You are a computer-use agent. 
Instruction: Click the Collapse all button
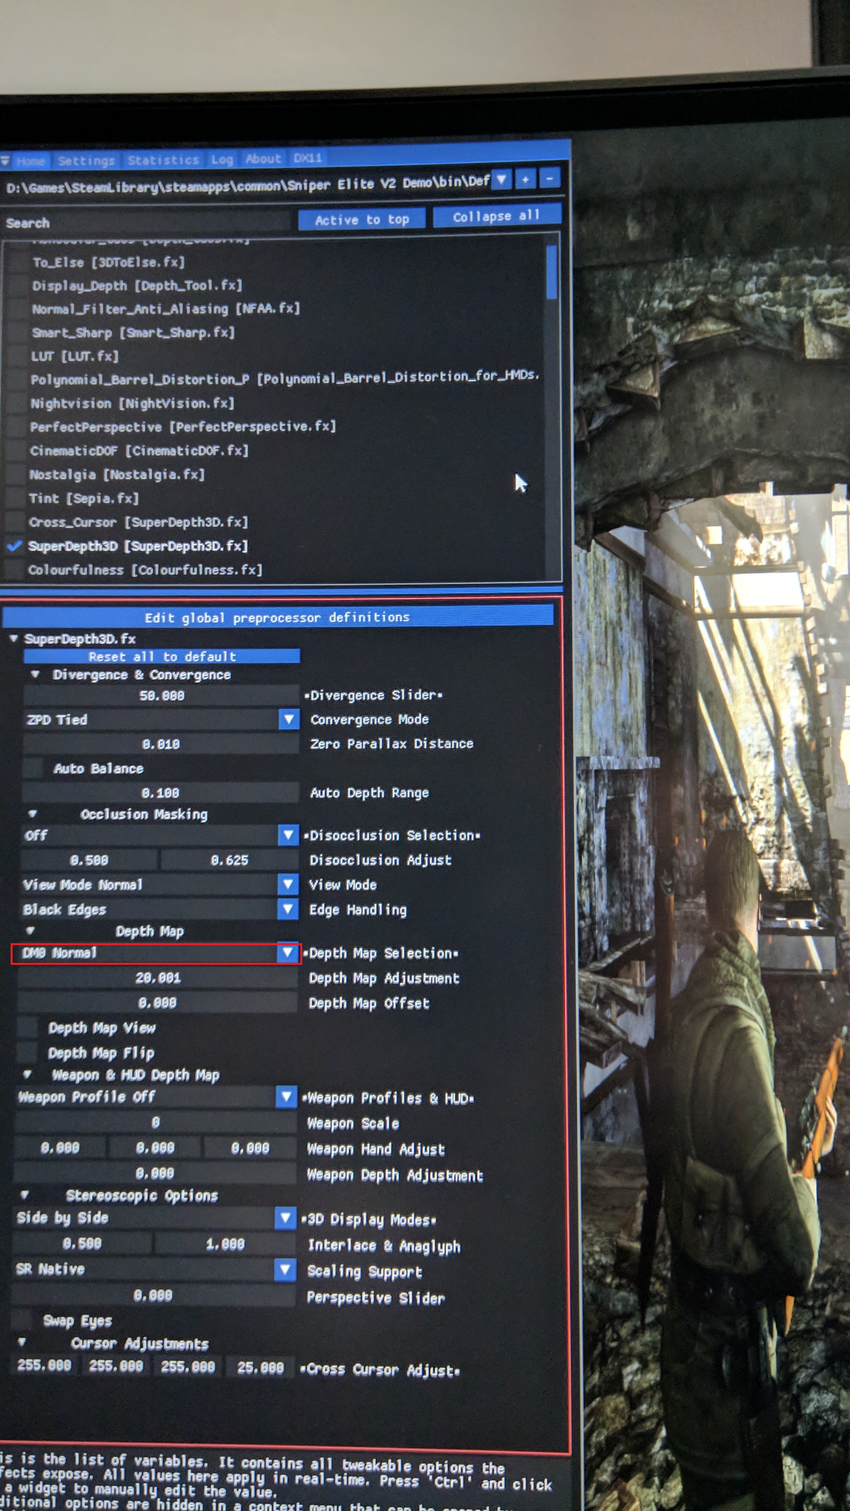pos(496,216)
